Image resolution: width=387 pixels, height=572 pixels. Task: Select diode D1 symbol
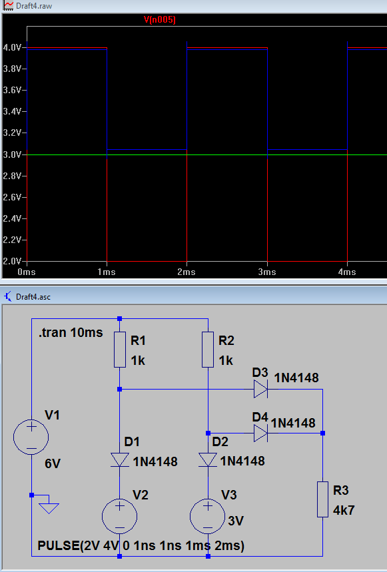click(120, 459)
